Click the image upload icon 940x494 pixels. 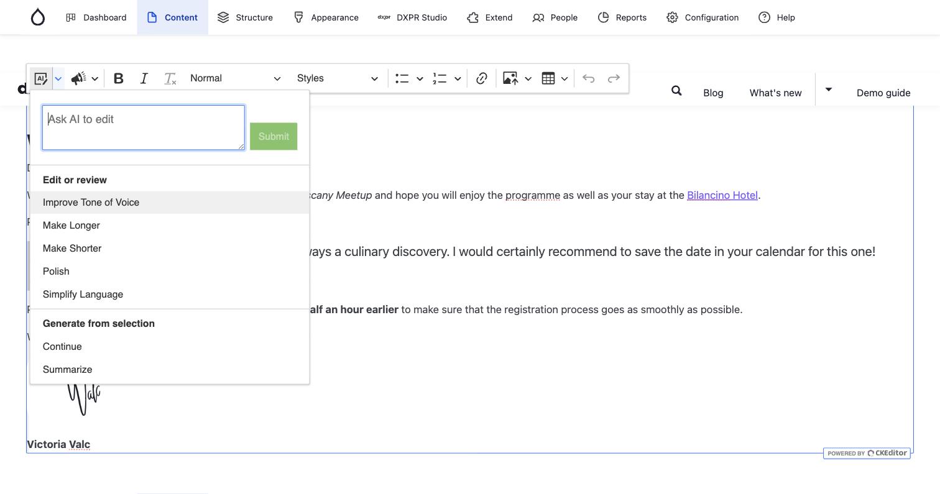[x=510, y=78]
